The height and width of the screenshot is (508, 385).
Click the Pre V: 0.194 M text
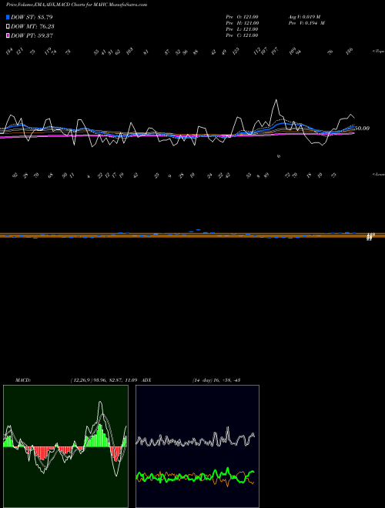[306, 23]
